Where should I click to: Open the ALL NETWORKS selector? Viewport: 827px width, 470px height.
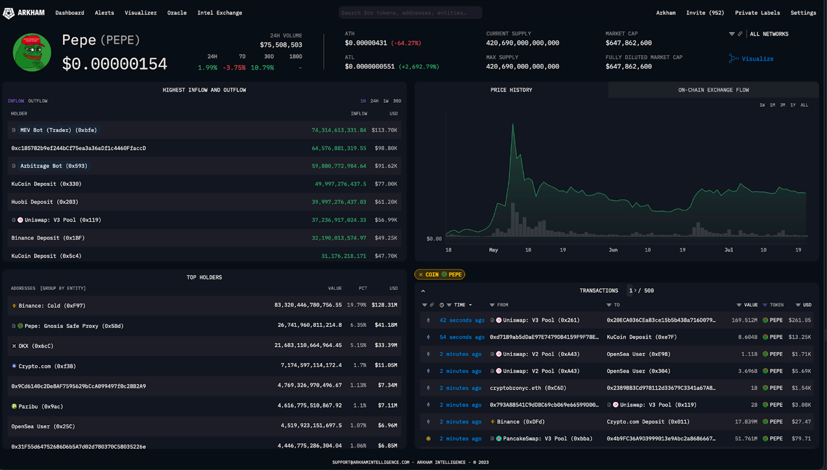[769, 34]
